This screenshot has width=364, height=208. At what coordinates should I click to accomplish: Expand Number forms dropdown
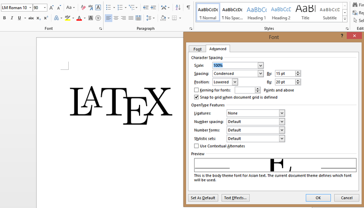coord(282,130)
